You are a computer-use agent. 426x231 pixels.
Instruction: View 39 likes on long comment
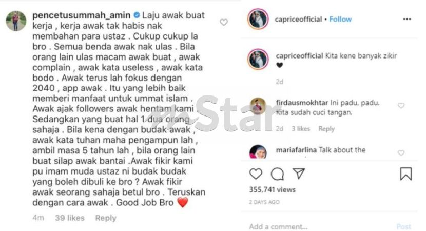70,218
